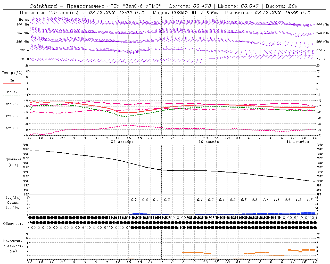
Task: Click pink dotted 500 гПа legend line sample
Action: pyautogui.click(x=12, y=131)
